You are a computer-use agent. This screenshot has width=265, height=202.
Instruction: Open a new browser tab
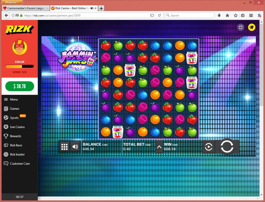tap(101, 8)
